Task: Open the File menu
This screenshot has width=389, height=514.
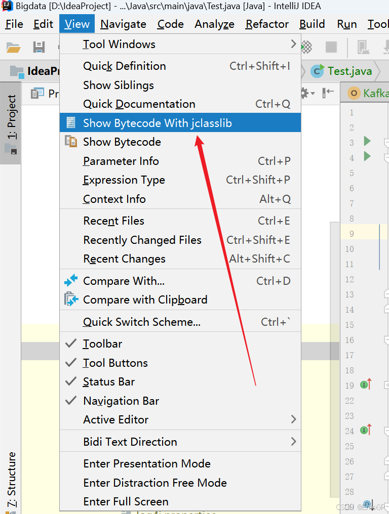Action: [15, 24]
